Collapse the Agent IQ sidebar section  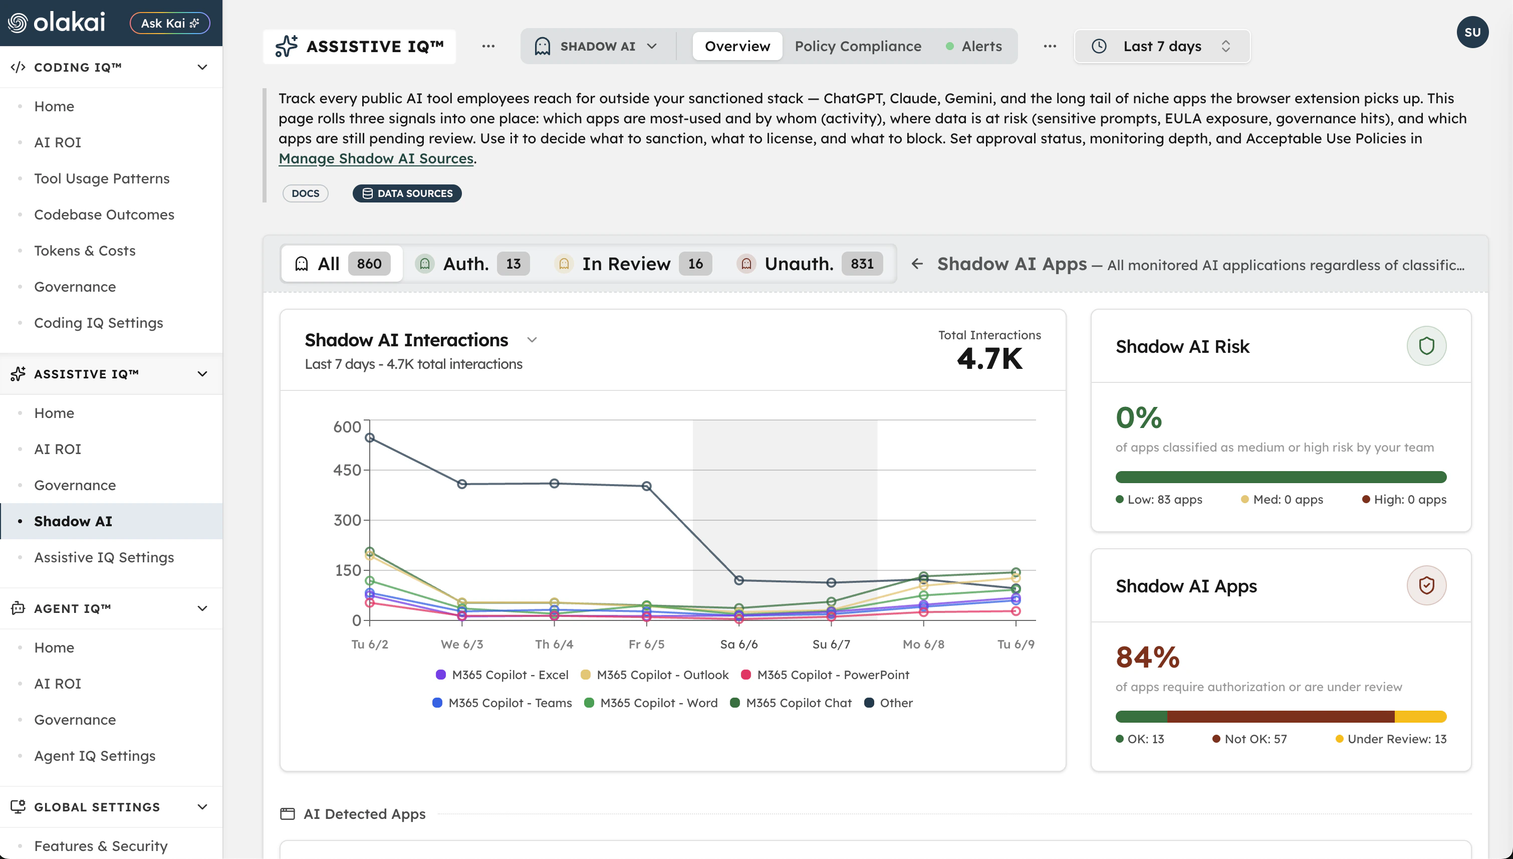(202, 608)
